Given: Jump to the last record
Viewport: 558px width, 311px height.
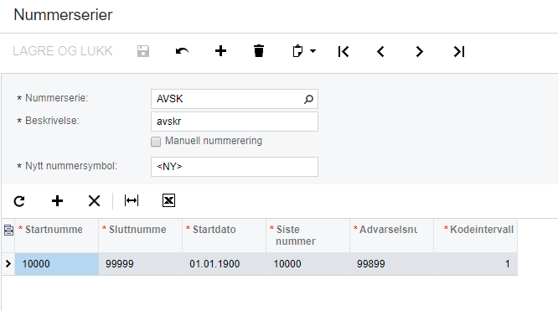Looking at the screenshot, I should pos(458,52).
